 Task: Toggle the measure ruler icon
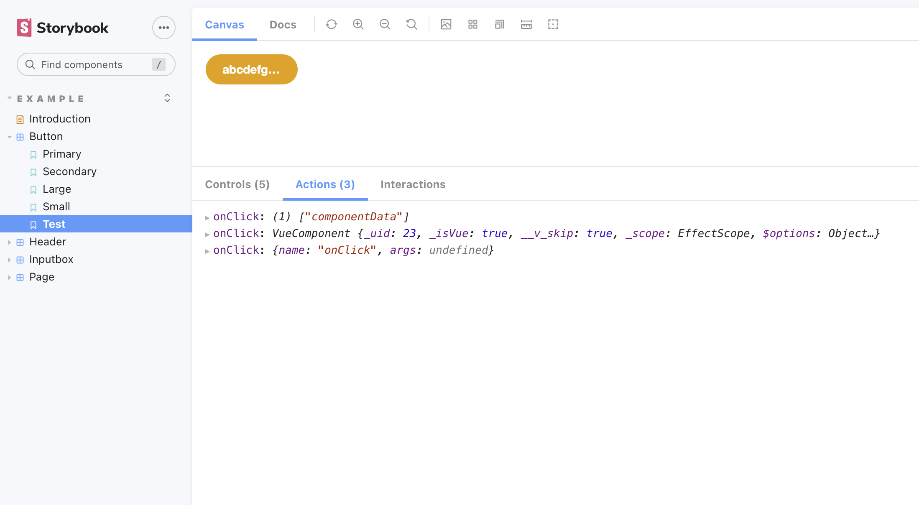pyautogui.click(x=526, y=24)
